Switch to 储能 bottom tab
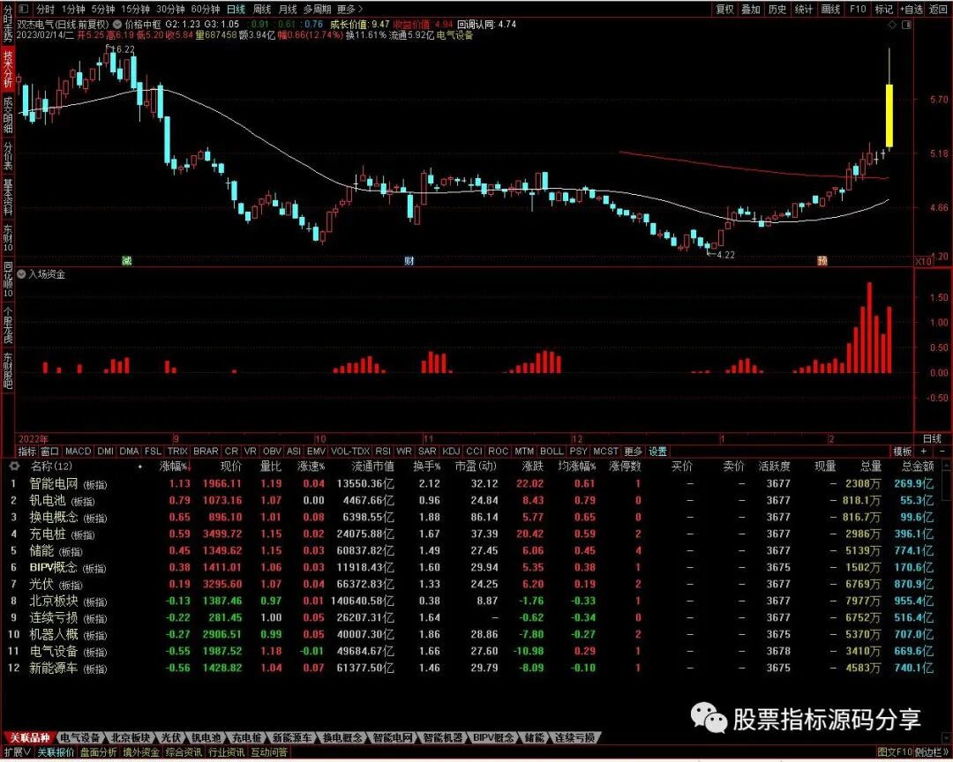Viewport: 953px width, 762px height. (534, 737)
